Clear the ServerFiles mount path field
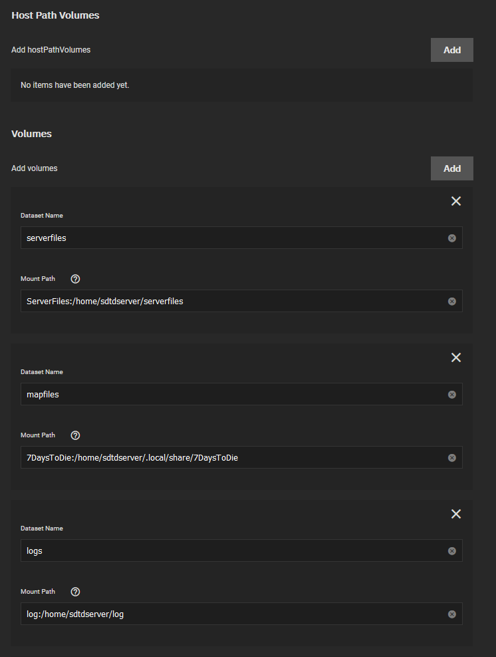Image resolution: width=496 pixels, height=657 pixels. (x=451, y=302)
